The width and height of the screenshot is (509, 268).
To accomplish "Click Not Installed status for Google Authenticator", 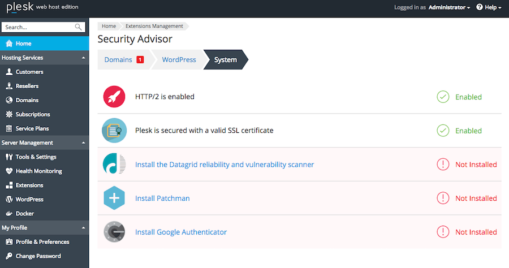I will [476, 232].
